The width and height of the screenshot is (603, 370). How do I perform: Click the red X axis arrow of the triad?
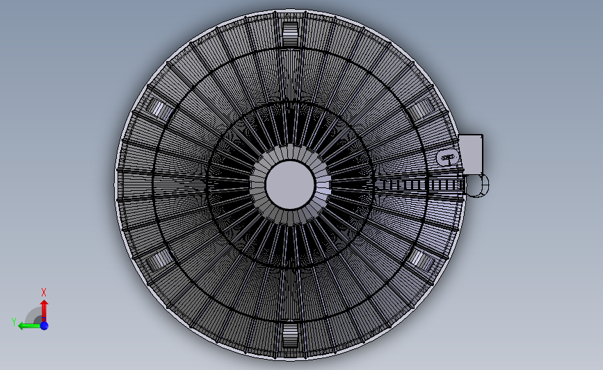click(x=44, y=310)
